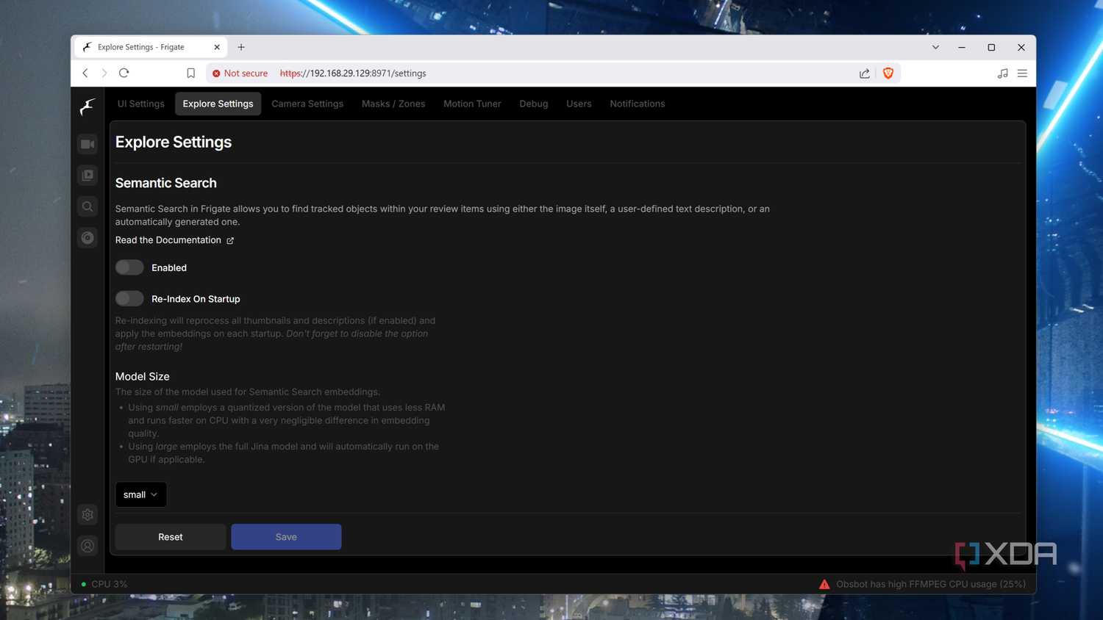Select the Explore Settings tab
Screen dimensions: 1103x620
[218, 104]
